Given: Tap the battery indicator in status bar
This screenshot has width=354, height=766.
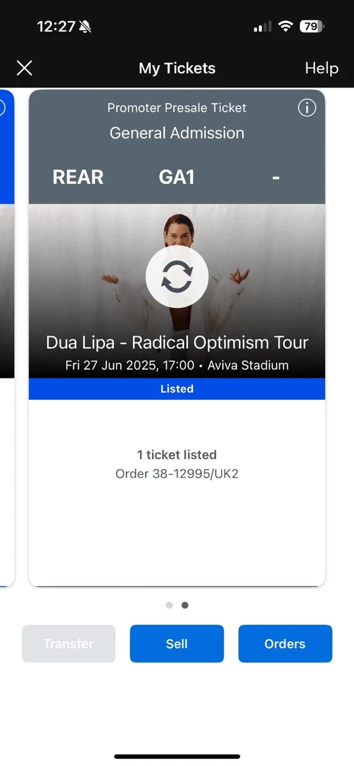Looking at the screenshot, I should 312,27.
